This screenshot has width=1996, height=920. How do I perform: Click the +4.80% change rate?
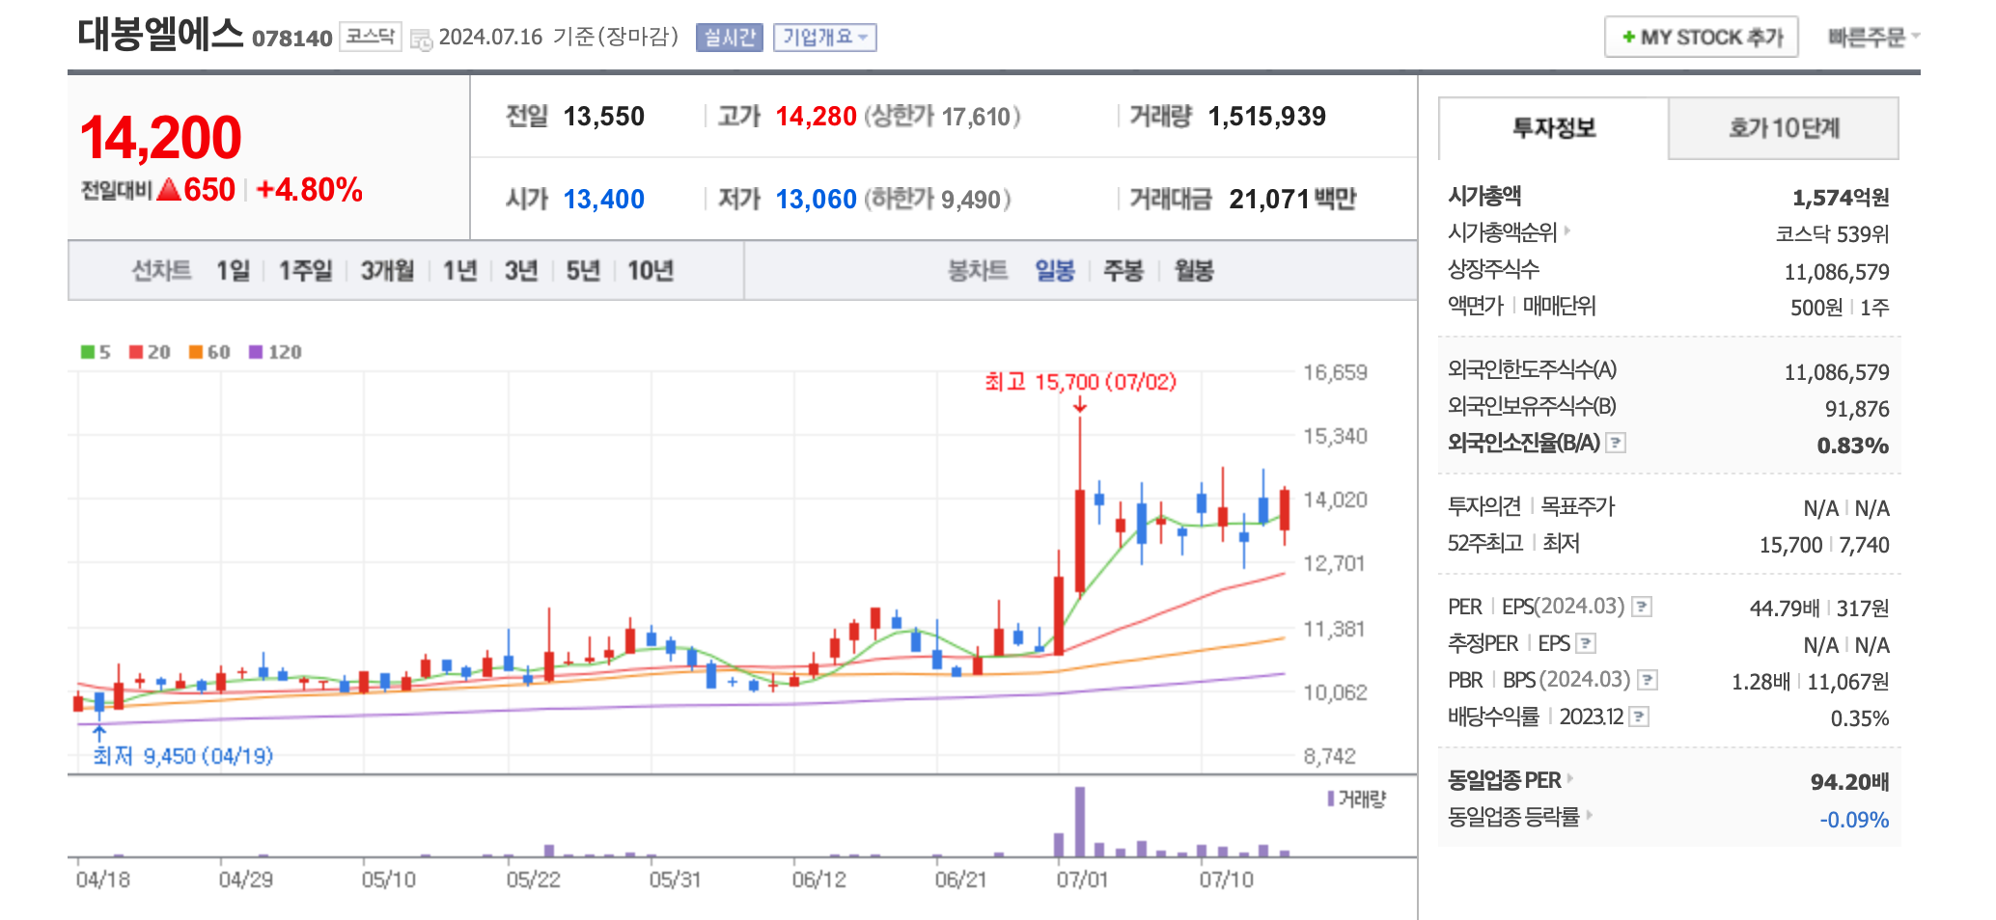coord(309,190)
